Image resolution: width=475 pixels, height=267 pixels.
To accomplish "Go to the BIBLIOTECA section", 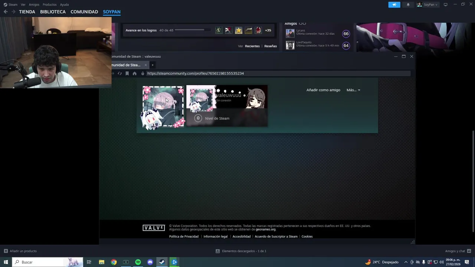I will [53, 12].
